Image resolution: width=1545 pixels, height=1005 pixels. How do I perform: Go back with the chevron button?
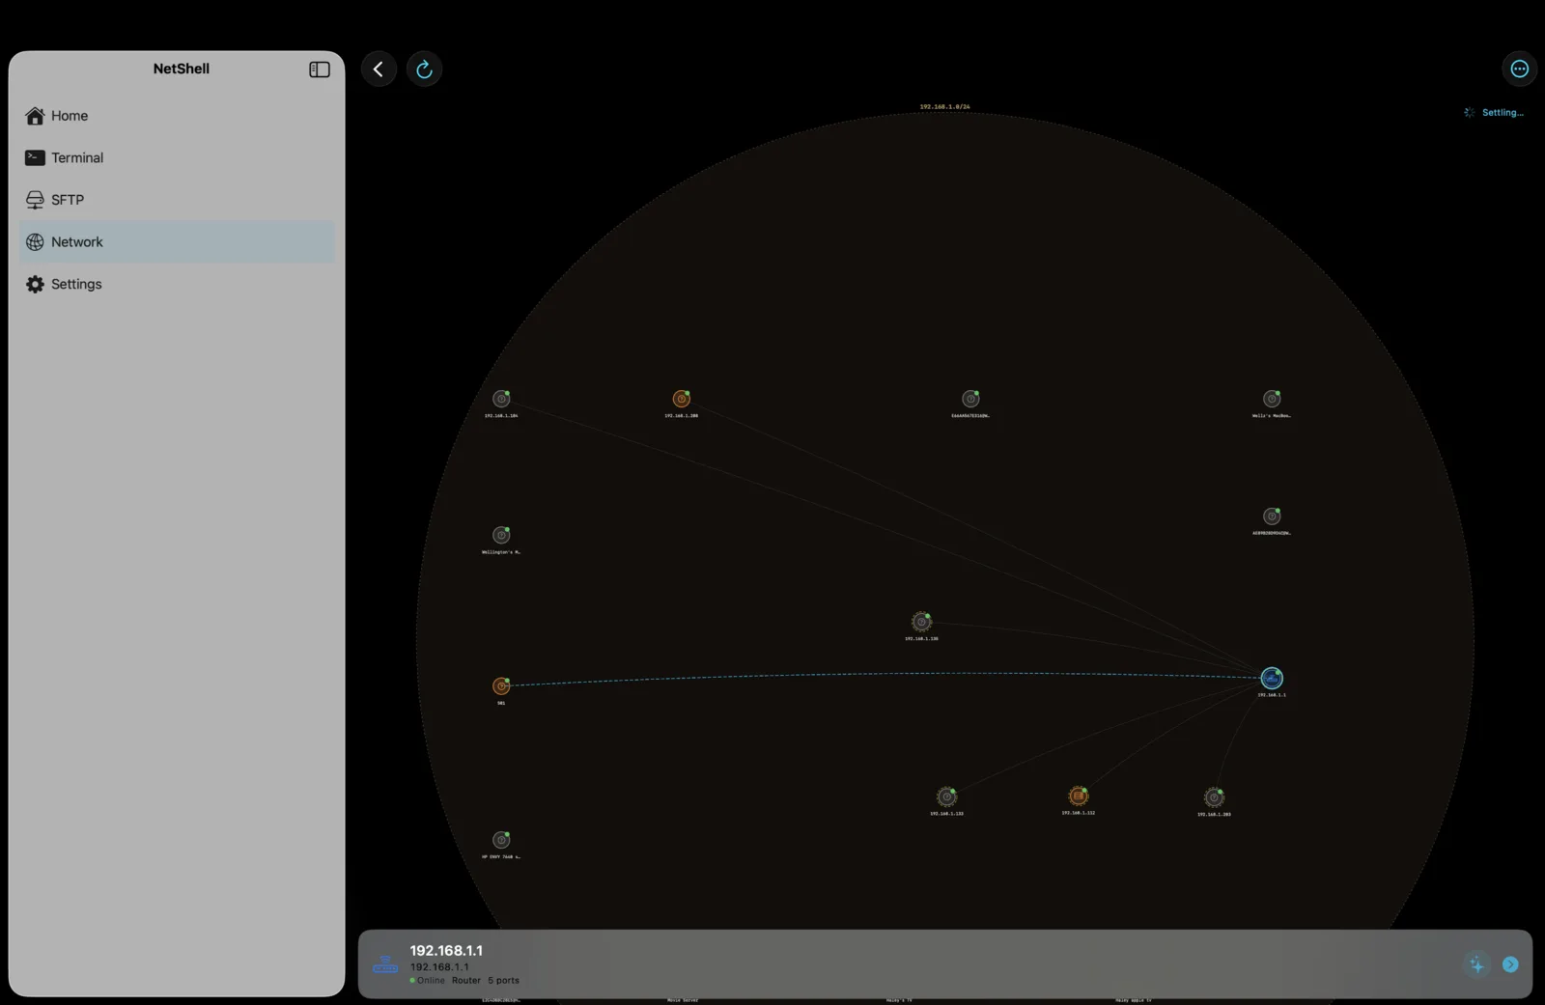[379, 69]
